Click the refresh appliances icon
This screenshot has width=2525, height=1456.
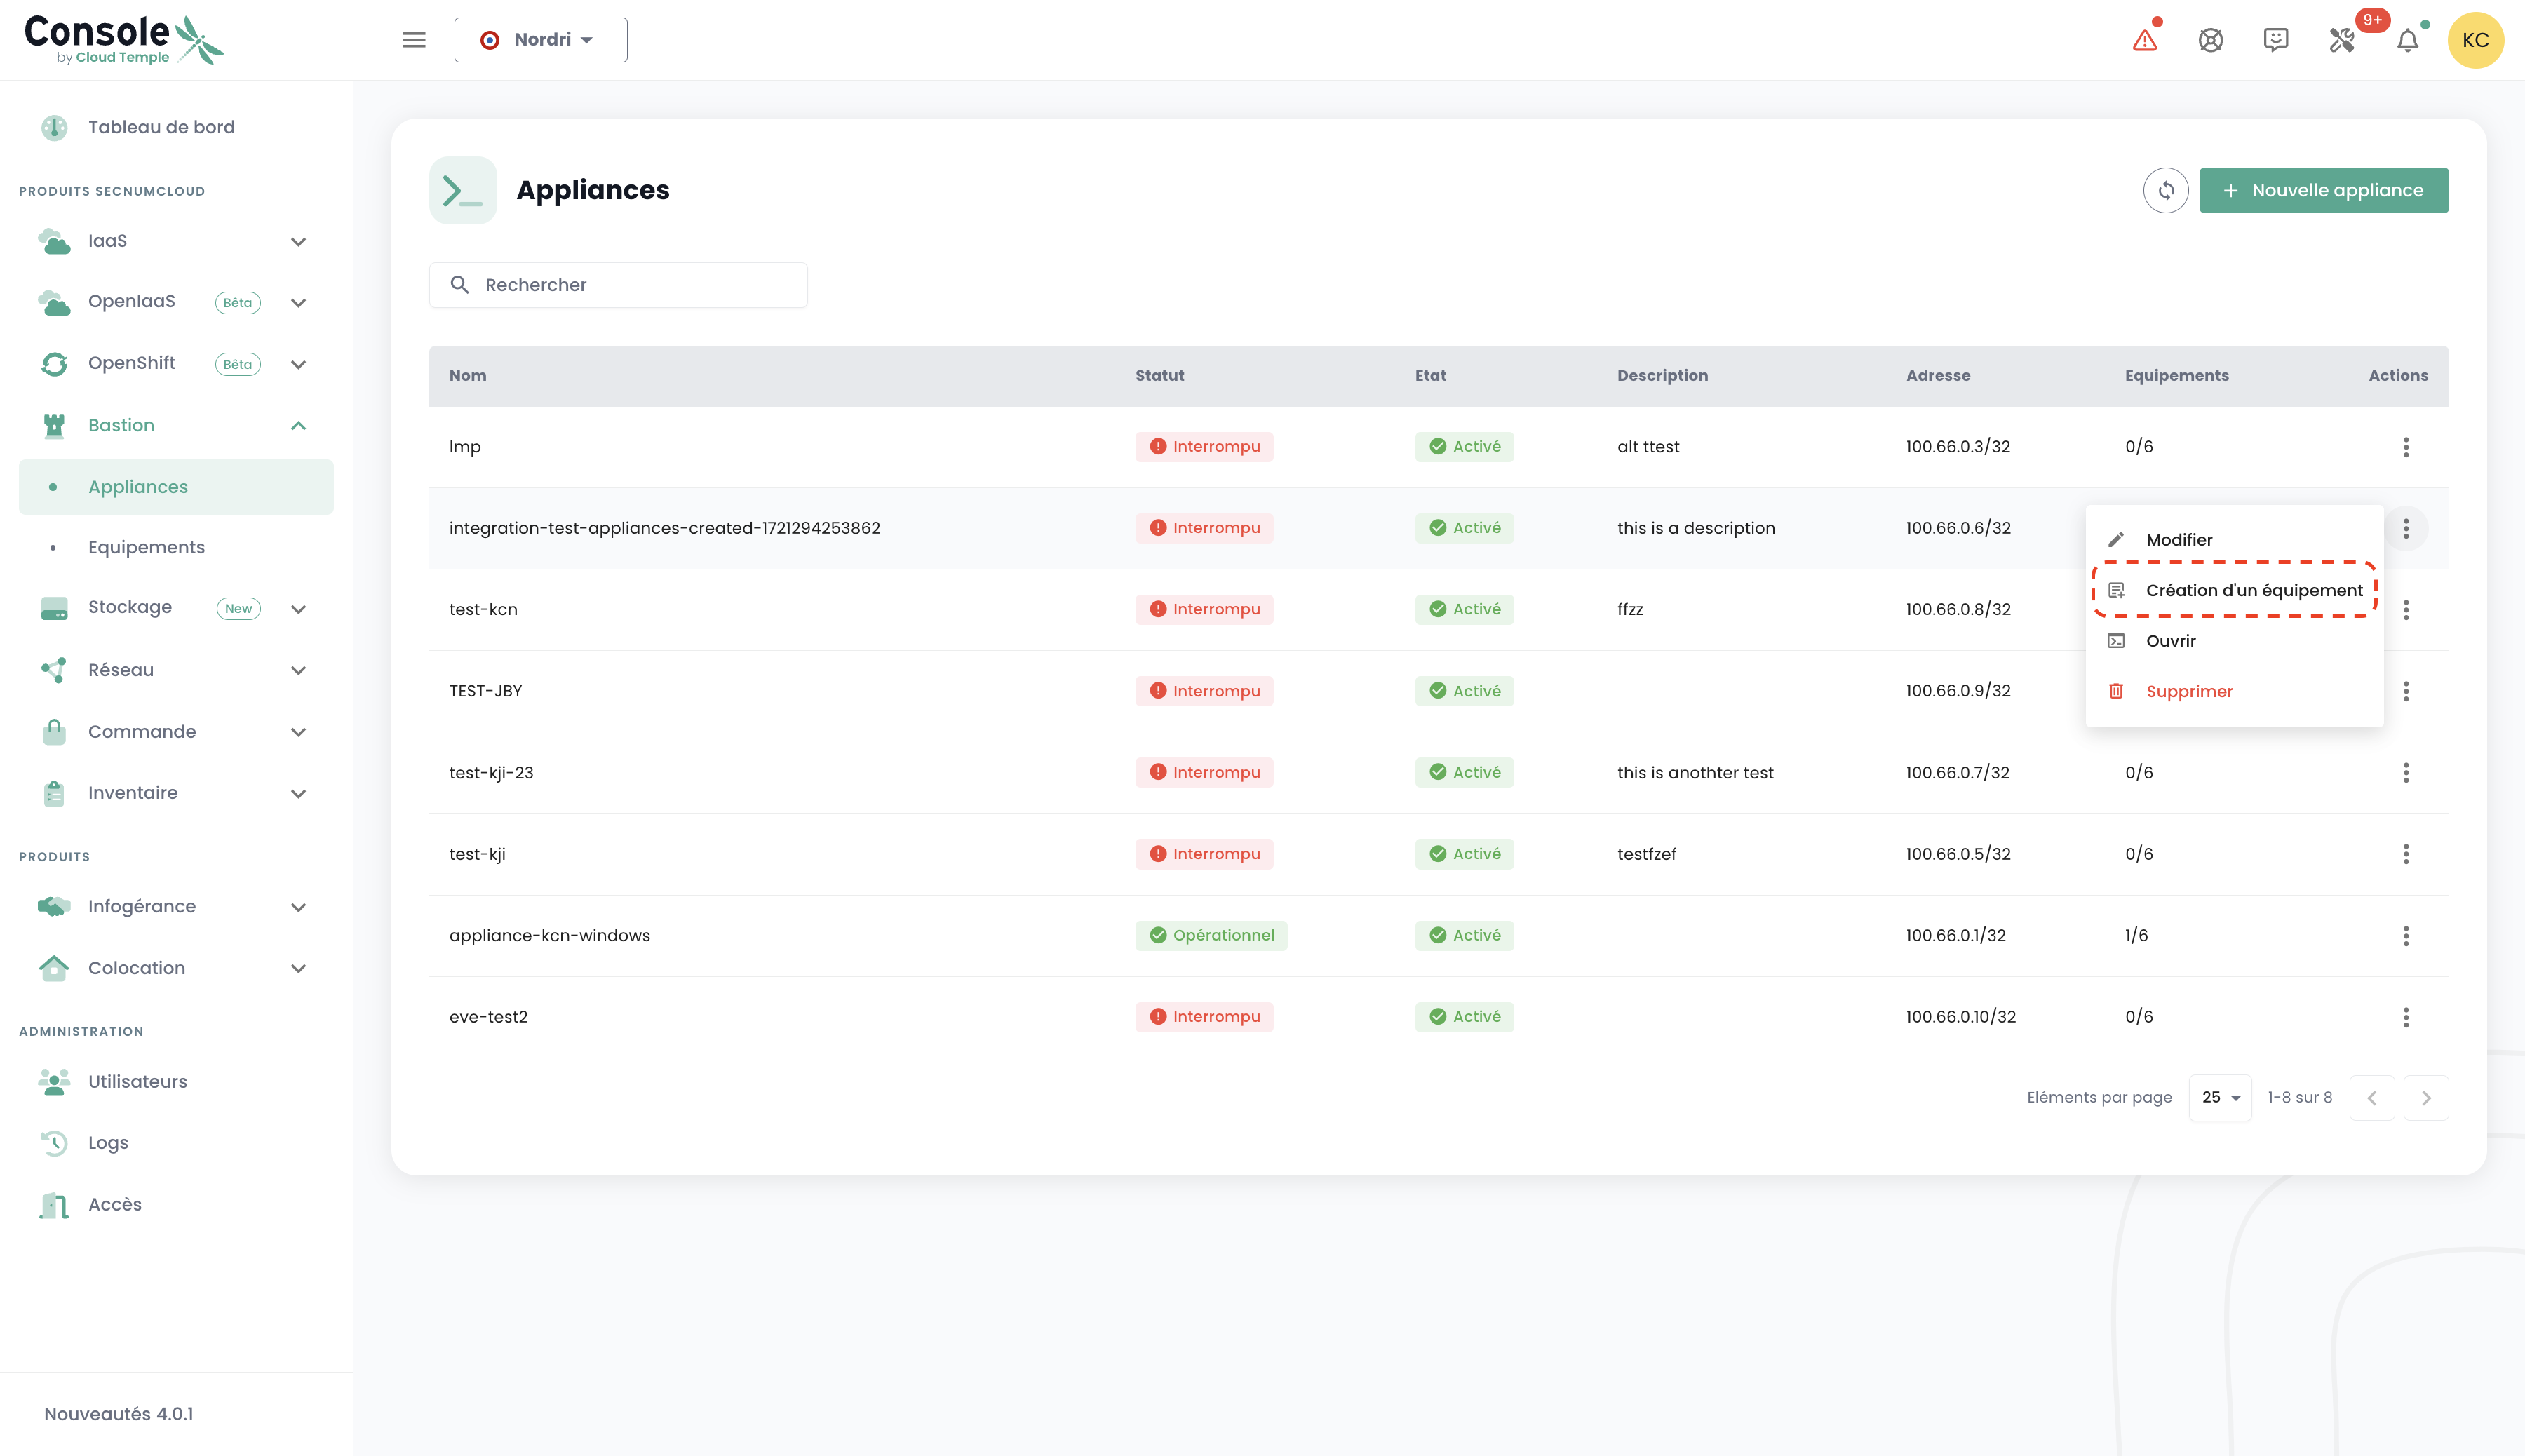pos(2165,190)
